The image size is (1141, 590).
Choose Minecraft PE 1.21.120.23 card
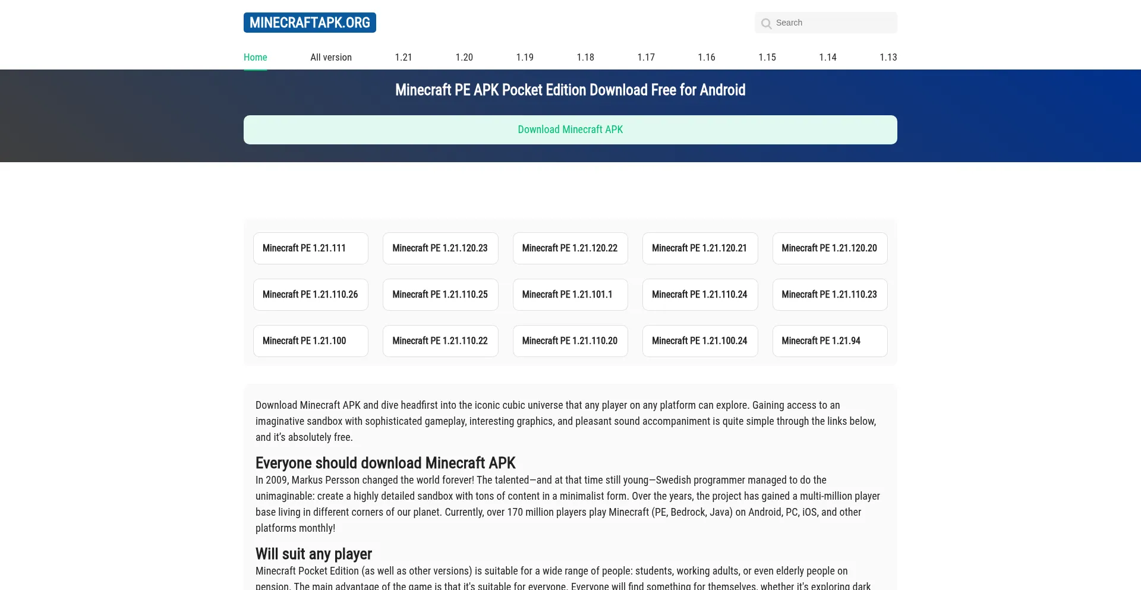coord(440,248)
